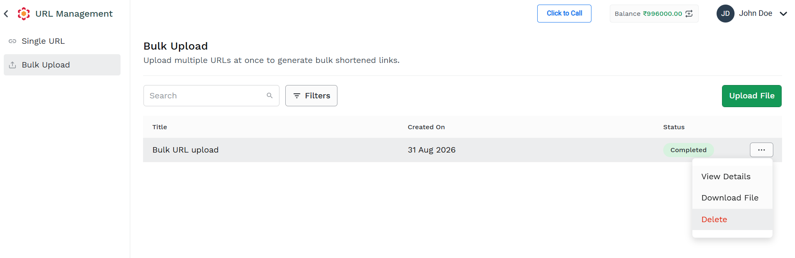Focus the Search input field
795x258 pixels.
click(211, 96)
